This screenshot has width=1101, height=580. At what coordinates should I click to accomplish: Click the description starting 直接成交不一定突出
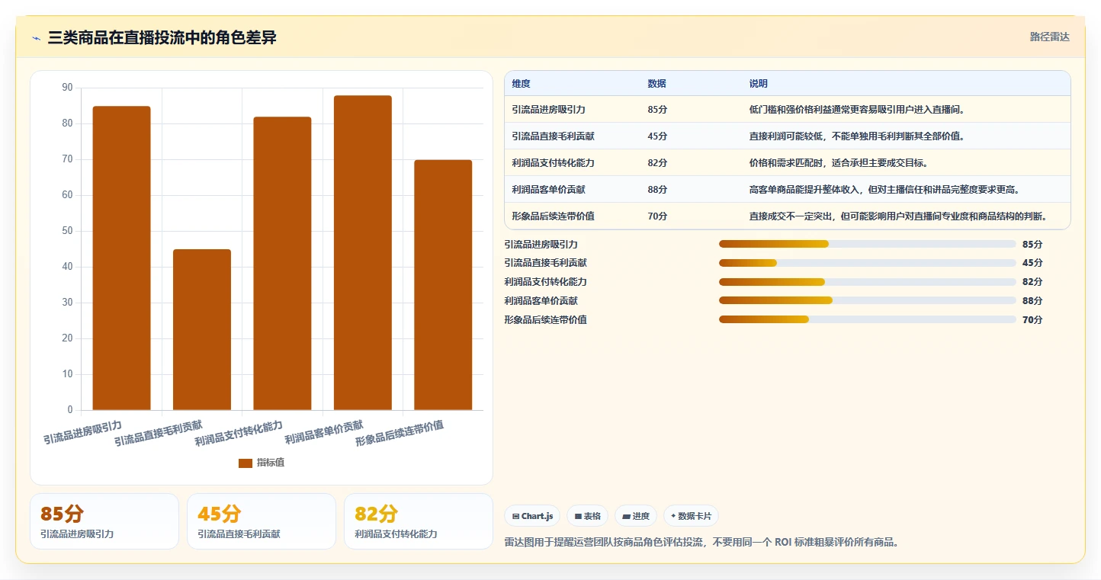click(x=899, y=216)
